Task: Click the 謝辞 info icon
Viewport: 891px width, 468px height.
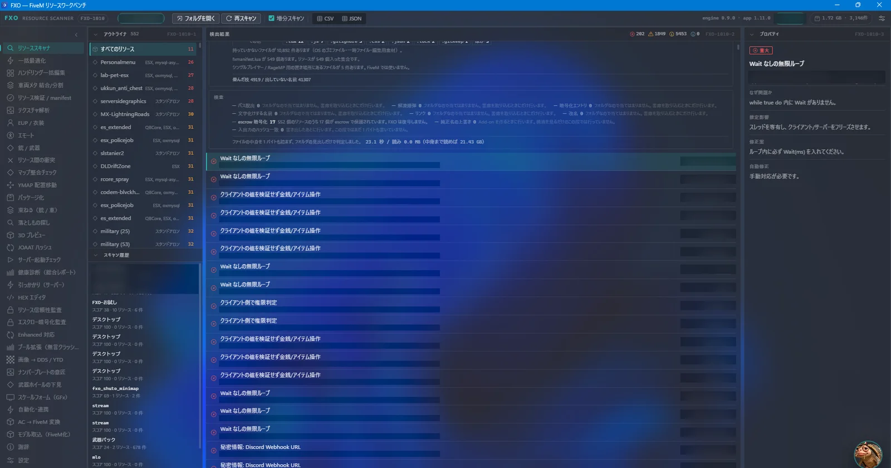Action: (x=10, y=447)
